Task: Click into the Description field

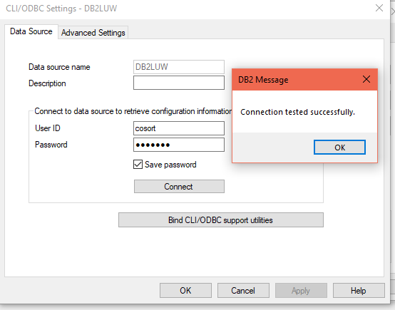Action: 179,83
